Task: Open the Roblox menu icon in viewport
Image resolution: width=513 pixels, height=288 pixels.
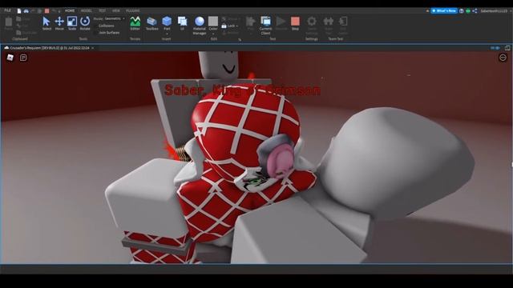Action: pos(10,58)
